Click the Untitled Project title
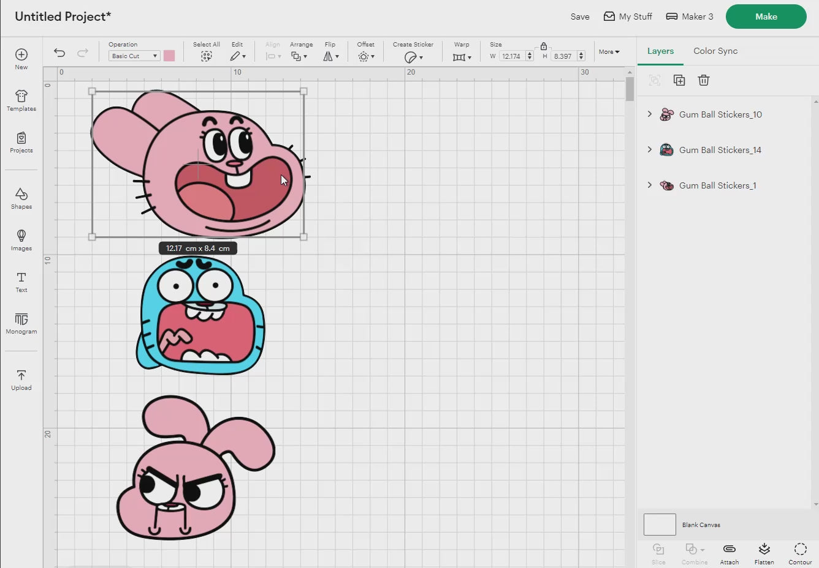 tap(63, 17)
